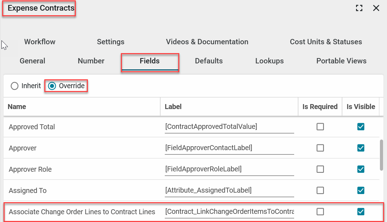Screen dimensions: 387x222
Task: Select the Inherit radio option
Action: [x=15, y=86]
